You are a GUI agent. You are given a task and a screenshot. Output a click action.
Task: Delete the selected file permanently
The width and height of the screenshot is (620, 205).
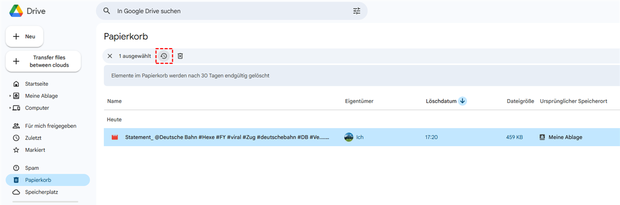[180, 56]
